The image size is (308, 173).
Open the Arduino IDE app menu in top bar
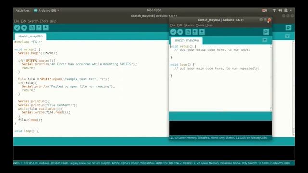coord(47,10)
